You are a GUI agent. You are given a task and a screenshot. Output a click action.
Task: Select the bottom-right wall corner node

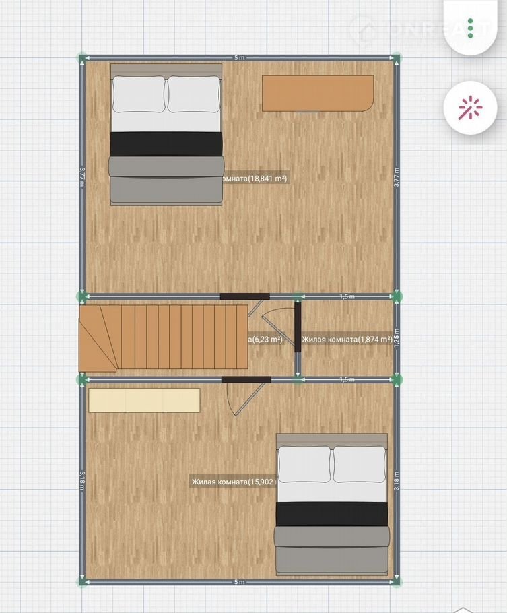[x=397, y=581]
